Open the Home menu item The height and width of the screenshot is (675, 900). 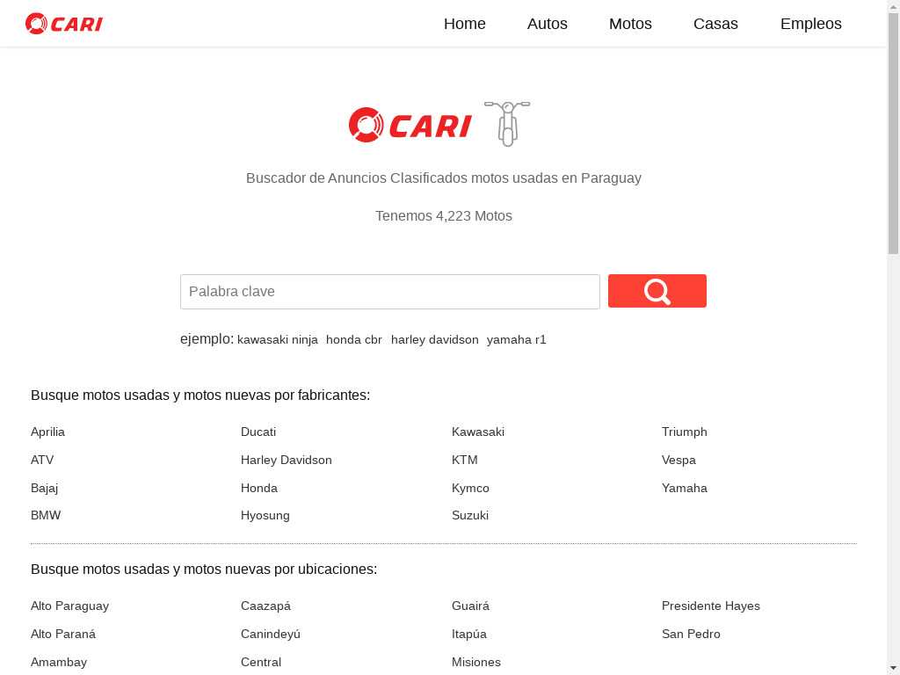(x=464, y=24)
